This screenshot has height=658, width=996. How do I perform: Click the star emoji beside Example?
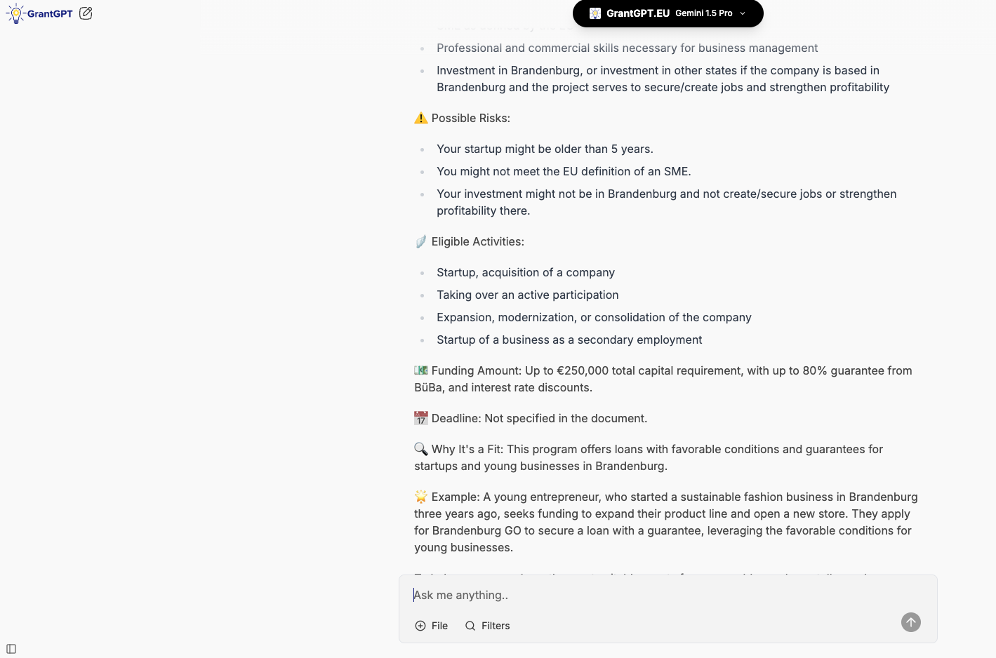point(421,497)
